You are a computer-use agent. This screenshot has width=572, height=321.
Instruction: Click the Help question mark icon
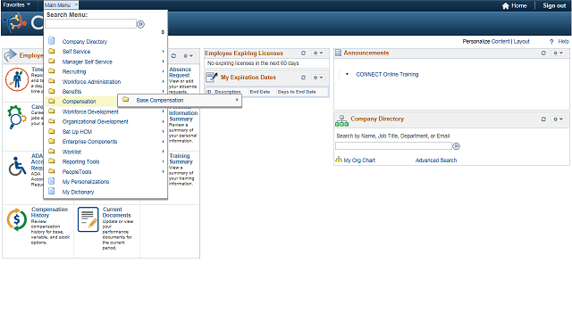551,42
